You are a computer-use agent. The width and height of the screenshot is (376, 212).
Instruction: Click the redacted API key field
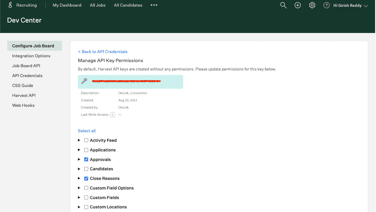click(126, 81)
